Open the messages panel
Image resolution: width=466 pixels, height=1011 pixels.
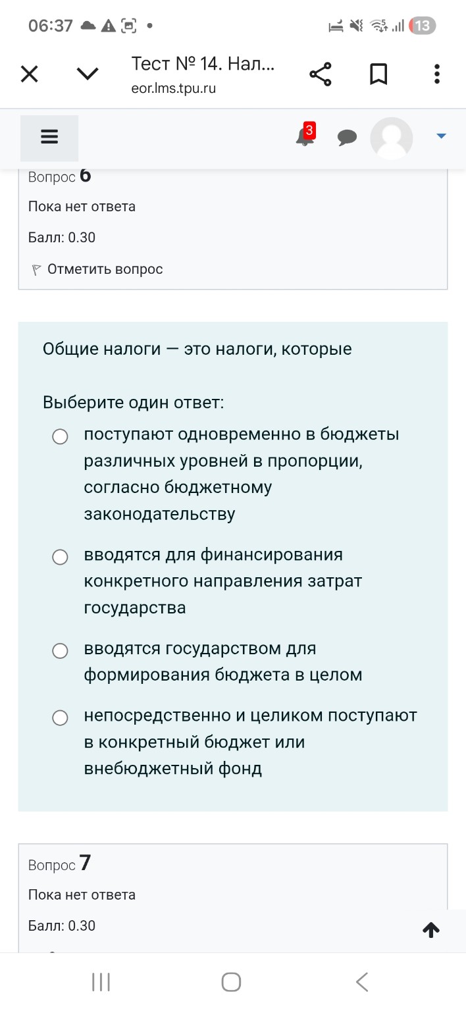coord(348,138)
